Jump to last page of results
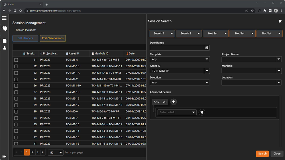 (x=42, y=152)
